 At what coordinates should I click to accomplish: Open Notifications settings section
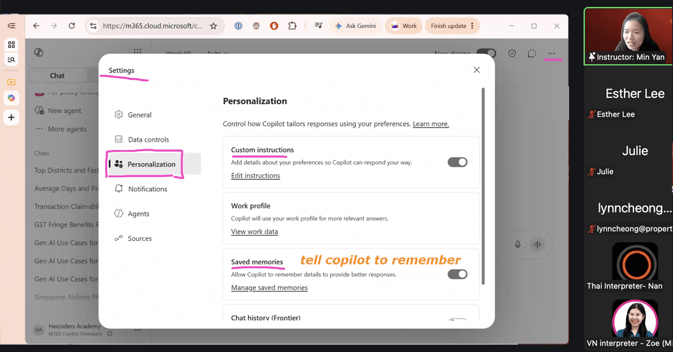(153, 189)
